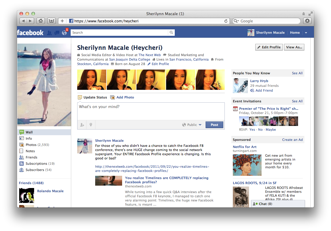
Task: Open the account dropdown arrow near Home
Action: (306, 33)
